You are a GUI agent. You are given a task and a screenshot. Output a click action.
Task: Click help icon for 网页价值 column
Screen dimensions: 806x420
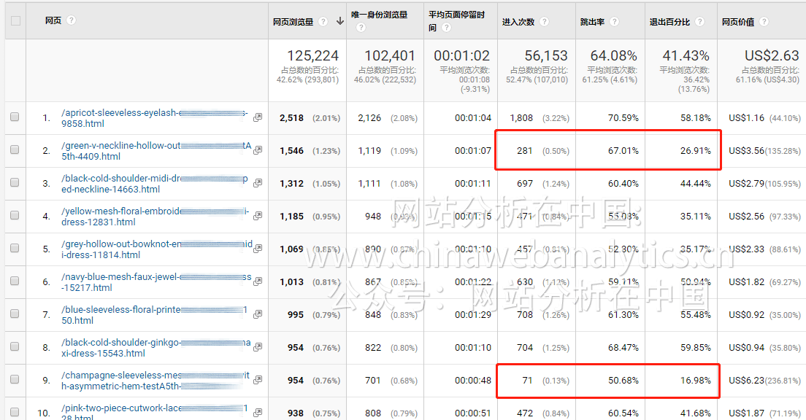pos(764,22)
